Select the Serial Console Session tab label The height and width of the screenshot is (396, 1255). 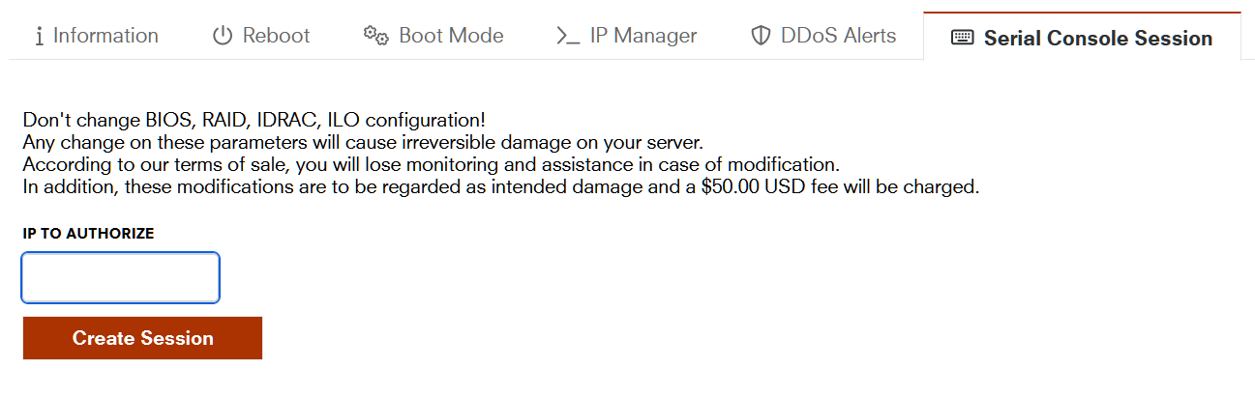click(1097, 39)
